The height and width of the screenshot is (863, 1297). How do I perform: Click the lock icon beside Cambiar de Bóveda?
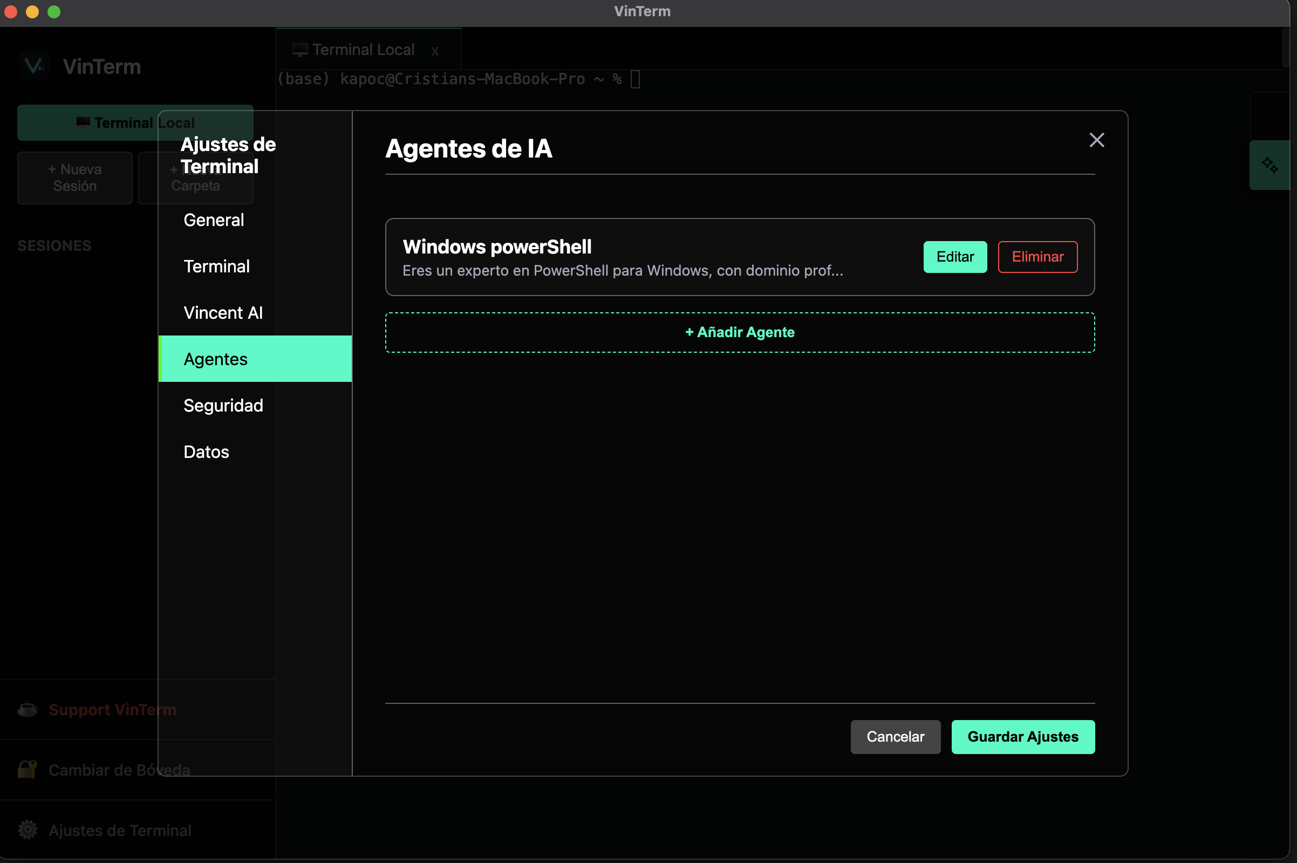point(28,769)
